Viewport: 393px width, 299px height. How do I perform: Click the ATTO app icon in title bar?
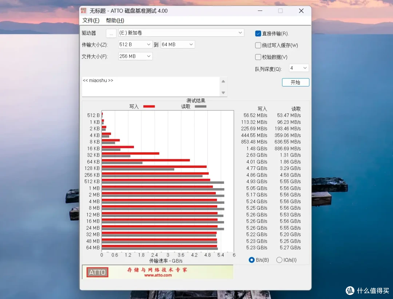tap(83, 11)
